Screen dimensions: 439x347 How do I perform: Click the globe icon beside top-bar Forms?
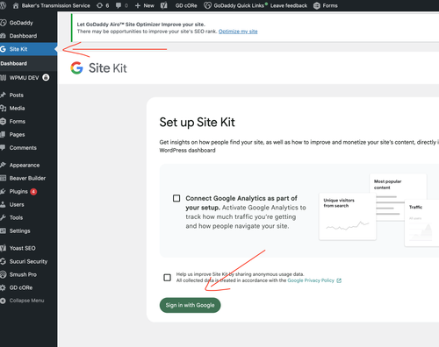(x=317, y=5)
